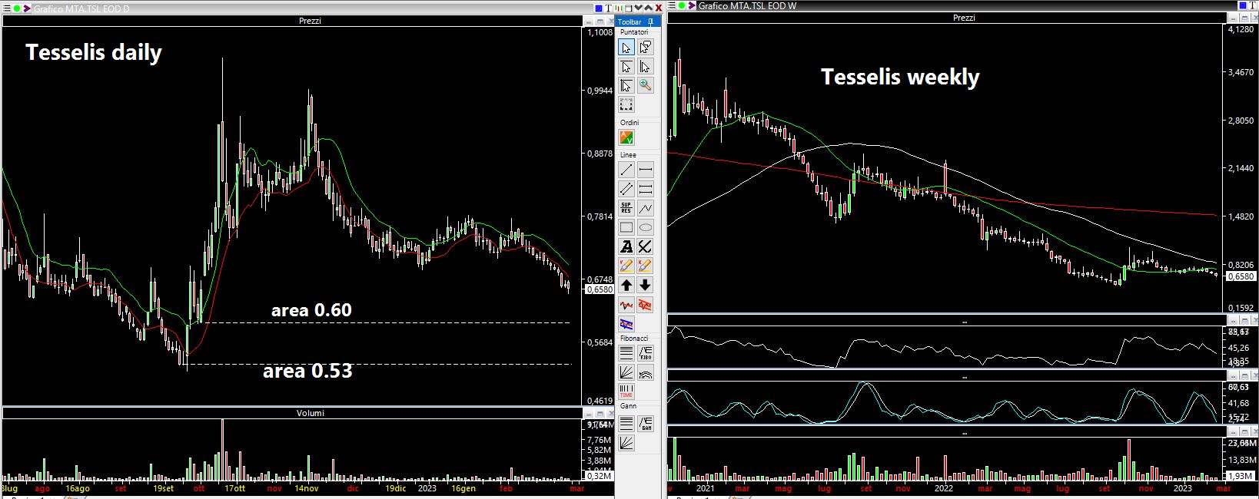
Task: Pin the Toolbar panel
Action: click(x=650, y=22)
